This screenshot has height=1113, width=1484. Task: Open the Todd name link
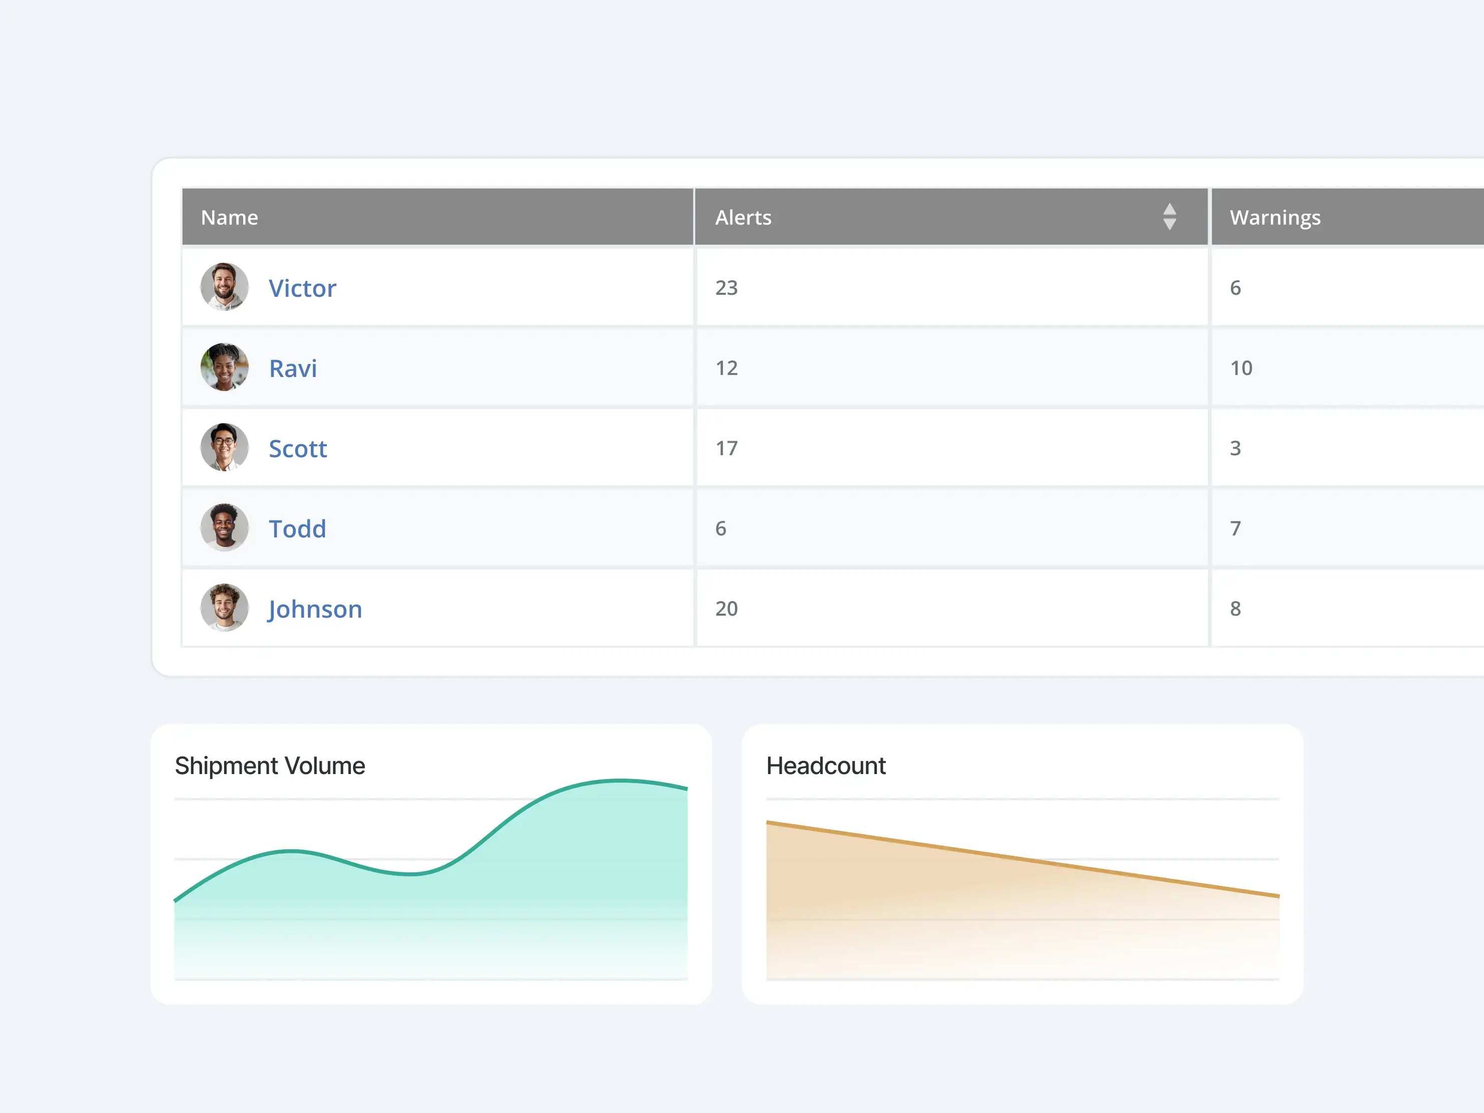(x=297, y=528)
